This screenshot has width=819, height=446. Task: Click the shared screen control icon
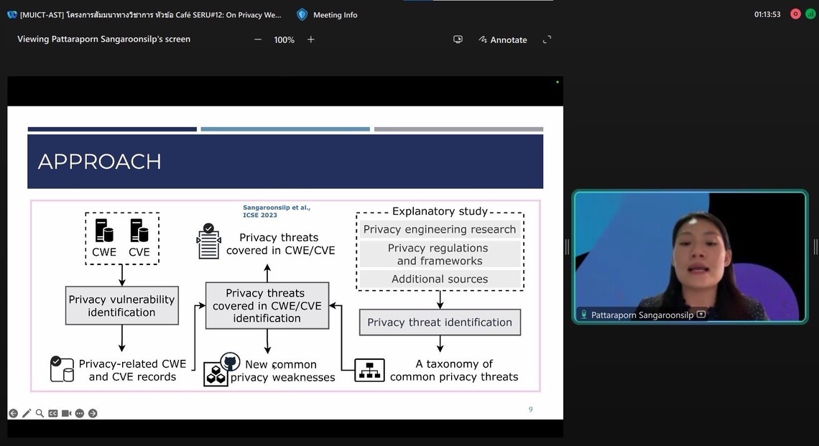(458, 40)
